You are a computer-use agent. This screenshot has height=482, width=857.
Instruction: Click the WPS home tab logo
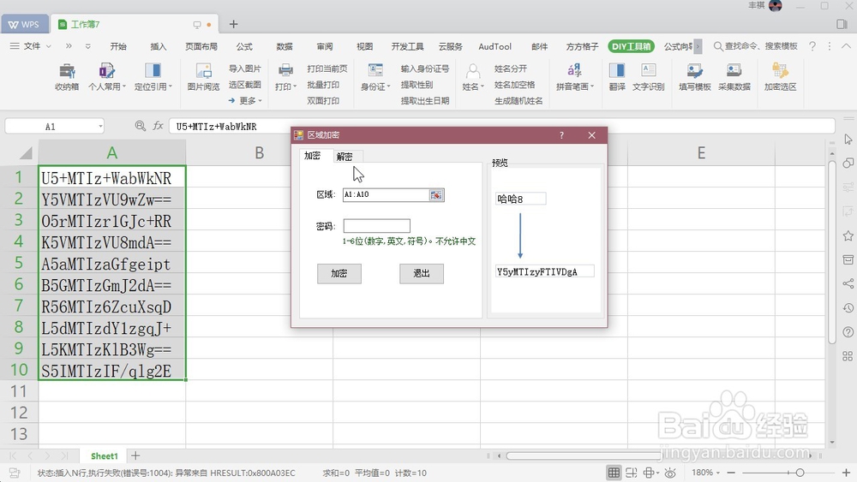(24, 25)
